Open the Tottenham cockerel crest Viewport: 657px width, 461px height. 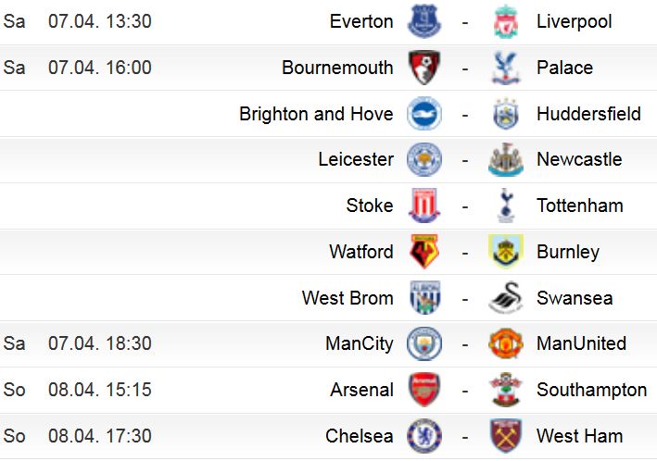tap(506, 206)
